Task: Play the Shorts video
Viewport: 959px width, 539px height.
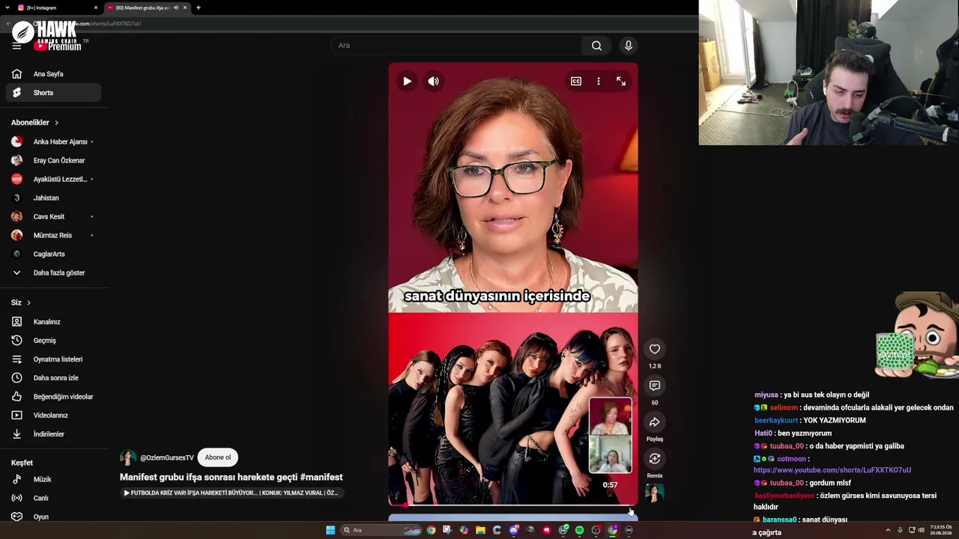Action: pyautogui.click(x=407, y=81)
